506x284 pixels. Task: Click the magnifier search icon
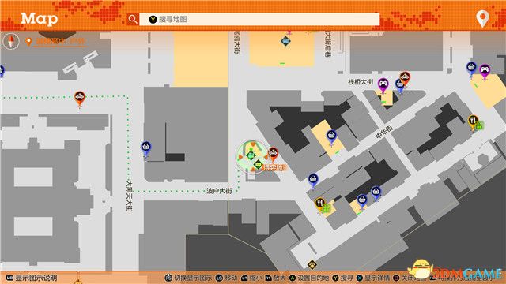tap(133, 19)
